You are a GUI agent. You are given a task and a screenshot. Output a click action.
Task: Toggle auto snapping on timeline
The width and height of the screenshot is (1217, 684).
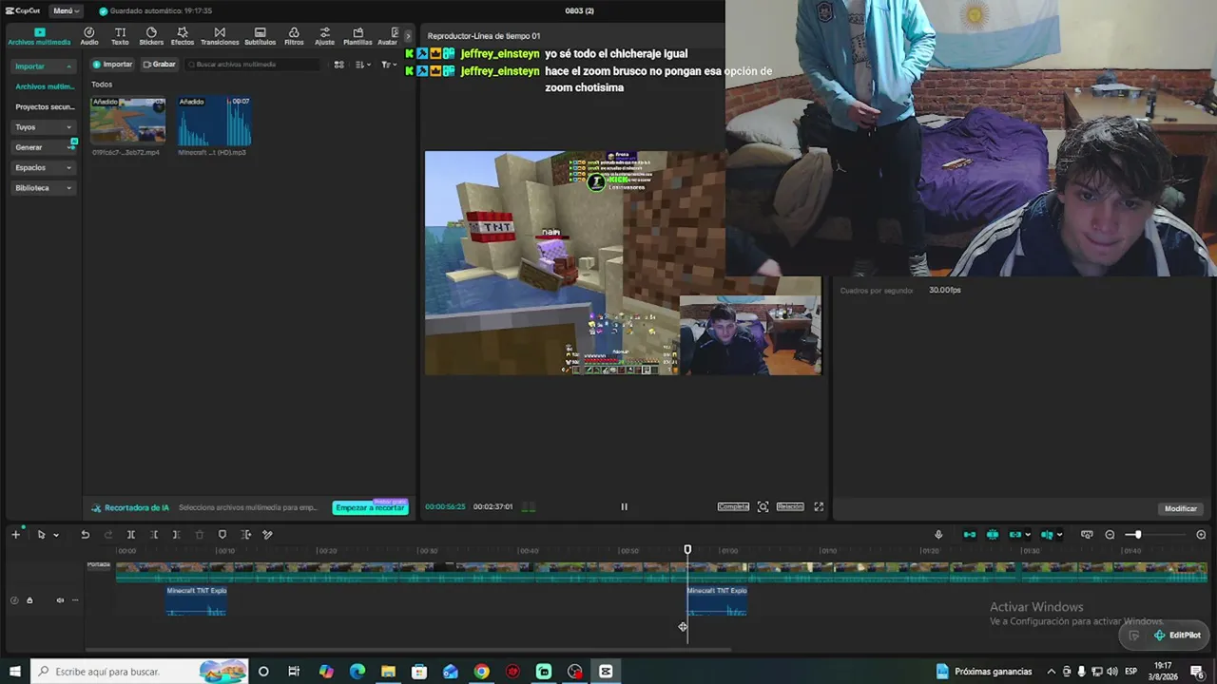point(993,535)
